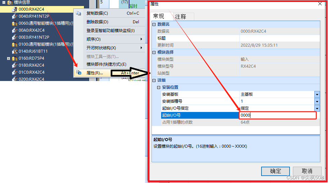
Task: Click the 模块类型 property row label
Action: (166, 59)
